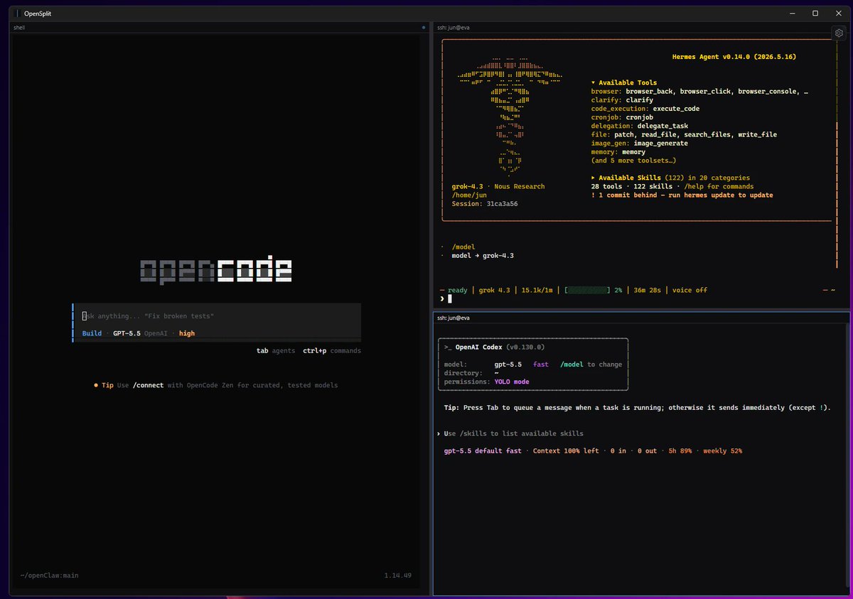Image resolution: width=853 pixels, height=599 pixels.
Task: Click the "tab agents" shortcut hint
Action: (276, 351)
